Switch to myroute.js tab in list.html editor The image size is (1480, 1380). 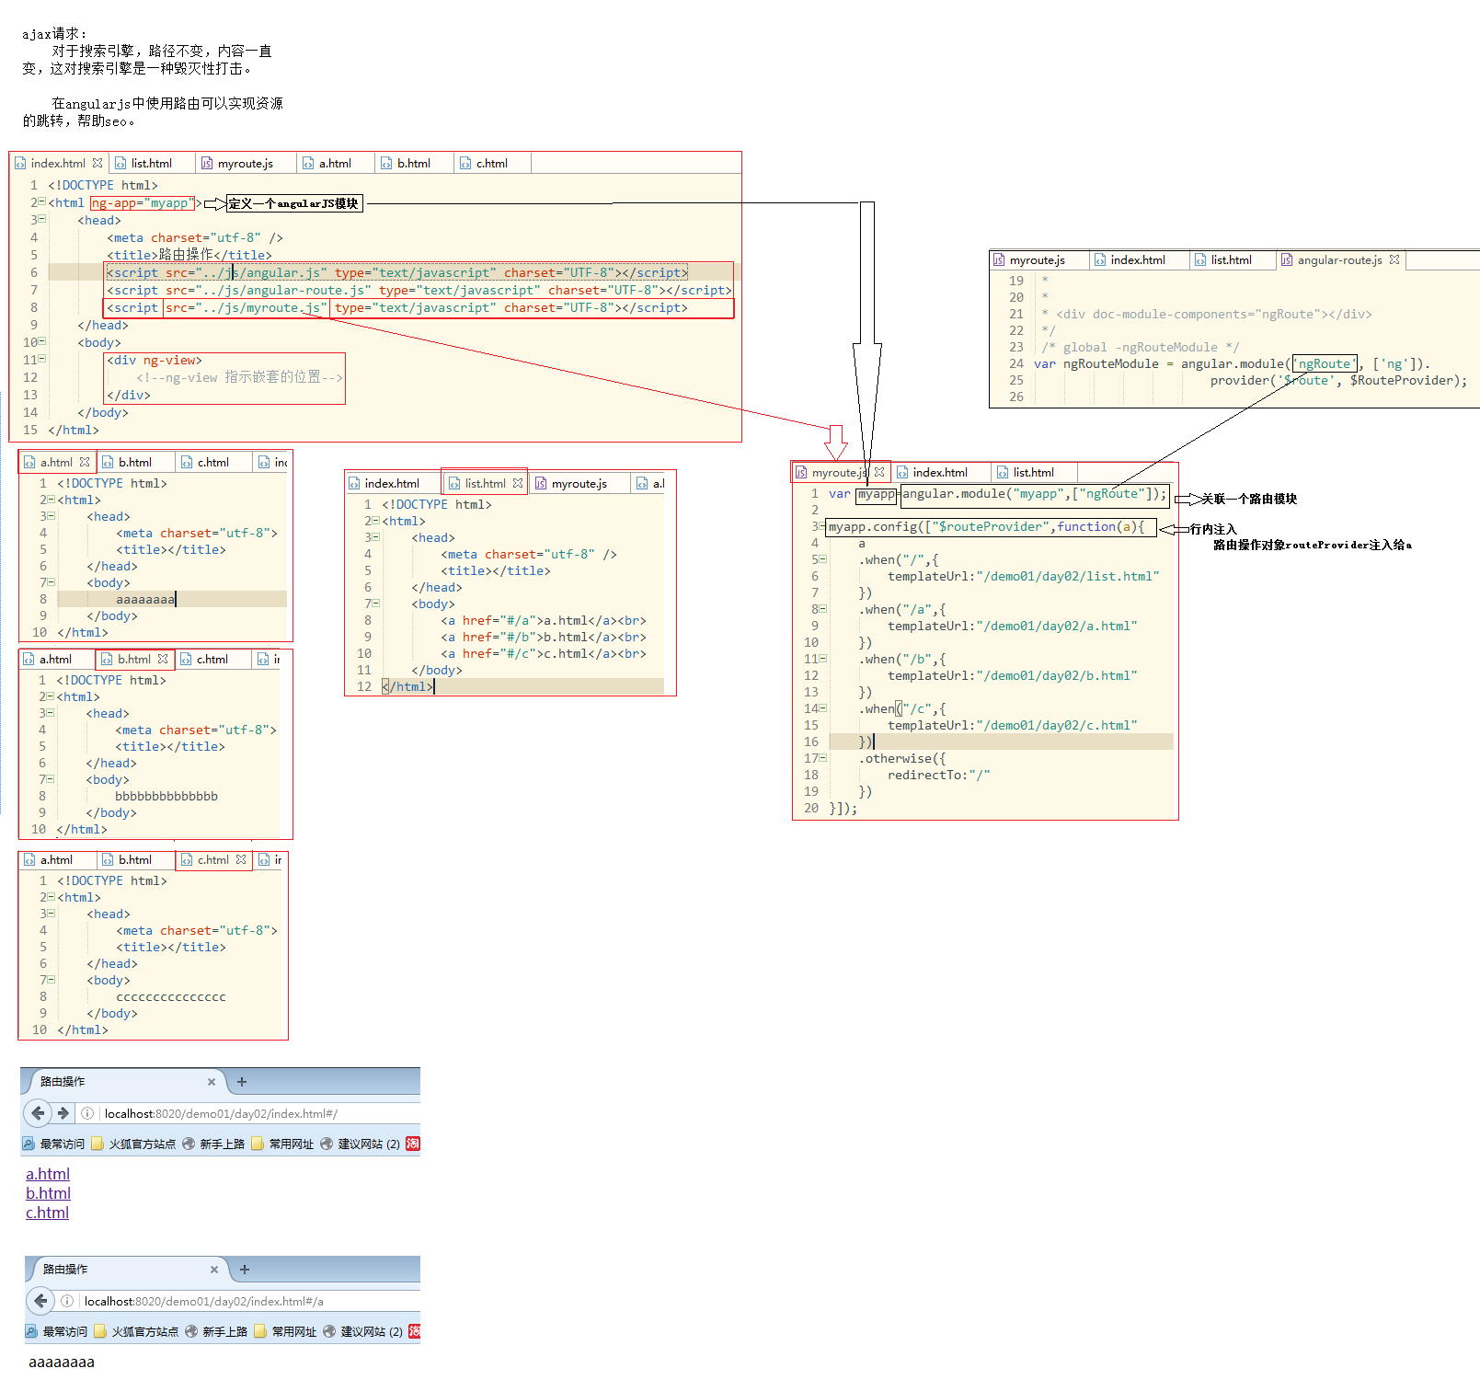coord(579,483)
